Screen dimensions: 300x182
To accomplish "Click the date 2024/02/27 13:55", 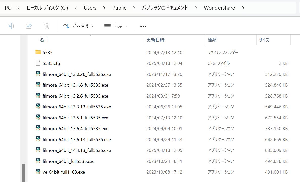I will [164, 85].
